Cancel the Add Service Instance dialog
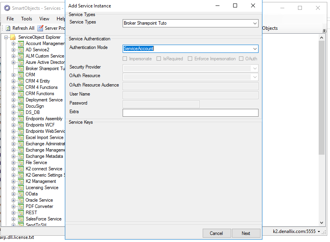This screenshot has height=242, width=330. pyautogui.click(x=217, y=233)
